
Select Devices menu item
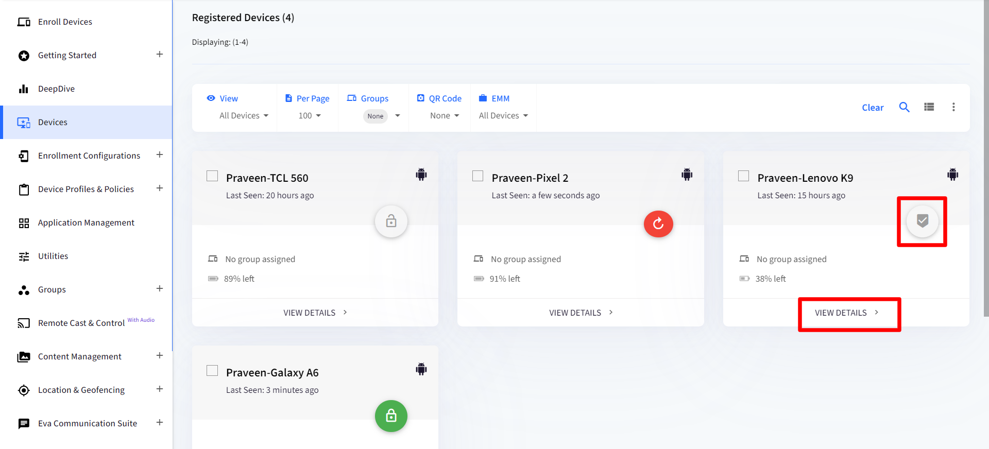coord(86,123)
